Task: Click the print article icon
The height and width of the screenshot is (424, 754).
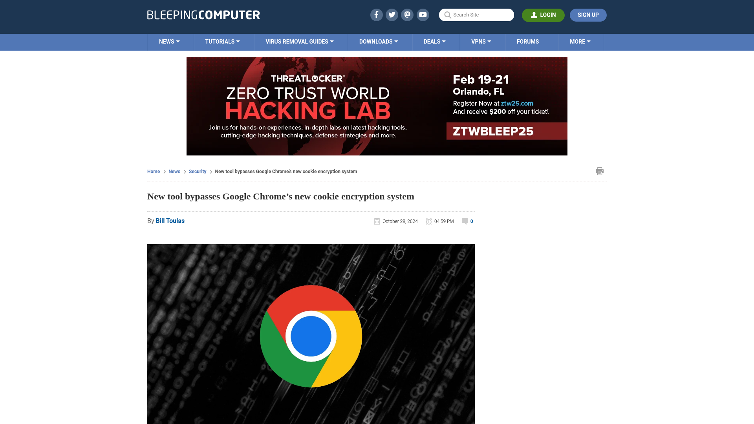Action: [599, 171]
